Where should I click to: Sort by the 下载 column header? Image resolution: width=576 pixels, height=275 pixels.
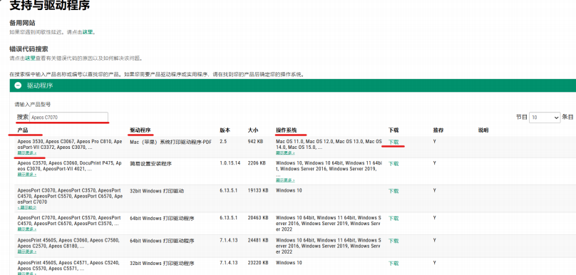pyautogui.click(x=394, y=130)
